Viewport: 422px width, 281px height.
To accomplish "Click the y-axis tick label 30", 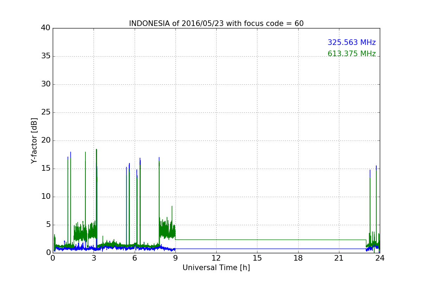I will pos(45,84).
